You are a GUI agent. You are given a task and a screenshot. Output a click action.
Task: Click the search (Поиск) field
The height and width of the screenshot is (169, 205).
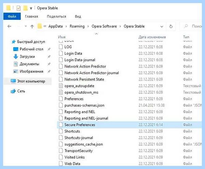click(x=191, y=26)
